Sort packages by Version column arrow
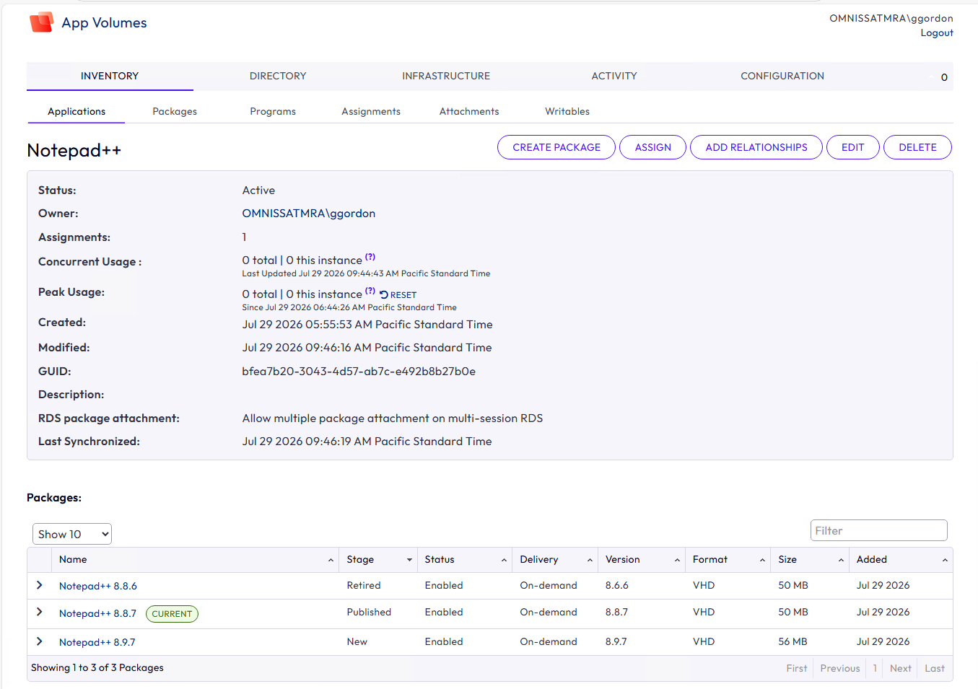 [677, 560]
